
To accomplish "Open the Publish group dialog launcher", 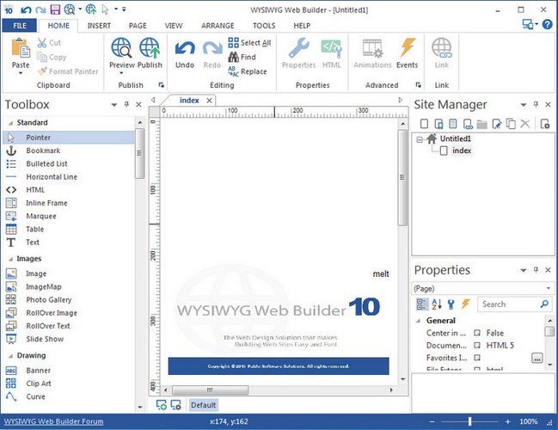I will tap(161, 85).
